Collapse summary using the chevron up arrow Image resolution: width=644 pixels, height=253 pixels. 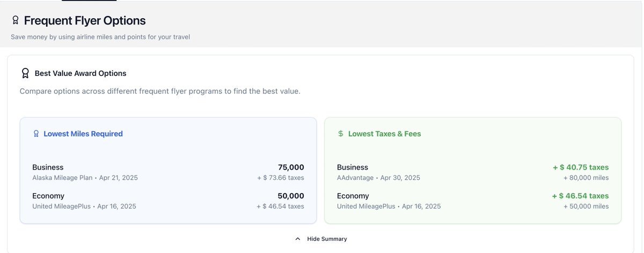tap(298, 239)
